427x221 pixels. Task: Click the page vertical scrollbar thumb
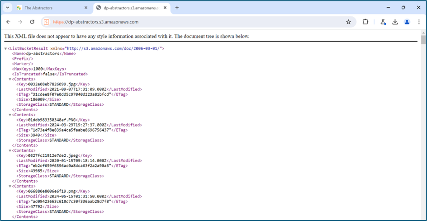(x=423, y=40)
